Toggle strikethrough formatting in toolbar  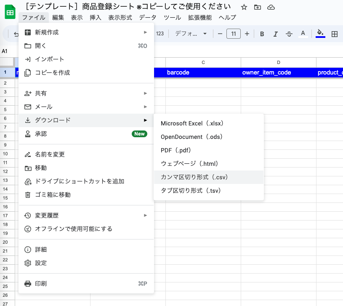click(289, 34)
